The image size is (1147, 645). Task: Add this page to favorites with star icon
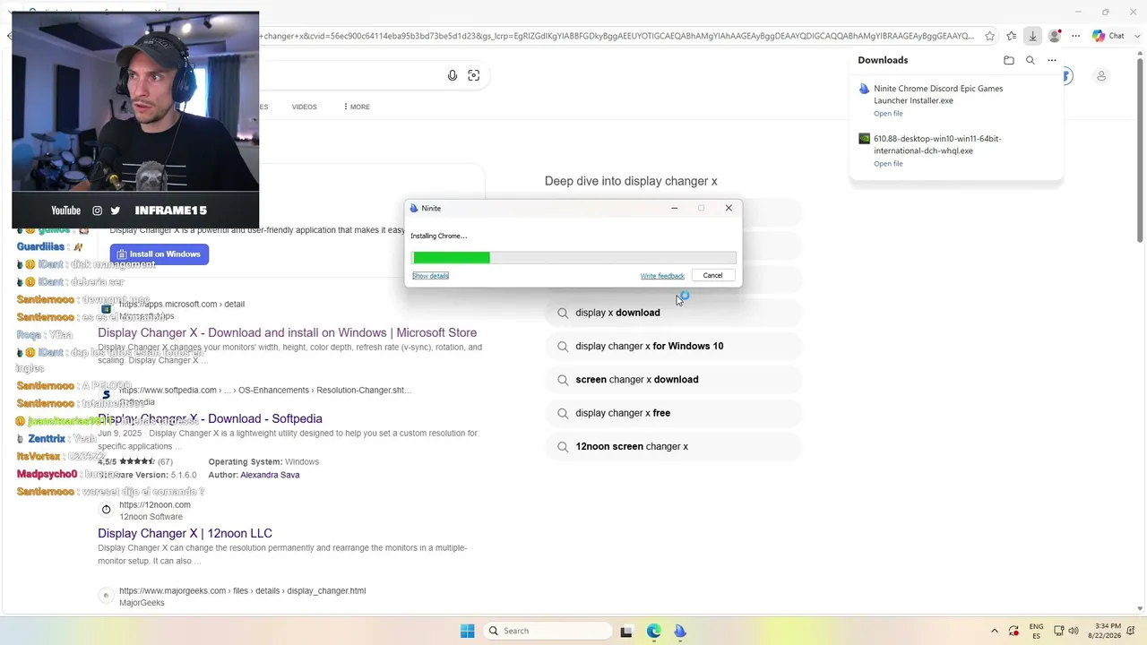coord(989,36)
